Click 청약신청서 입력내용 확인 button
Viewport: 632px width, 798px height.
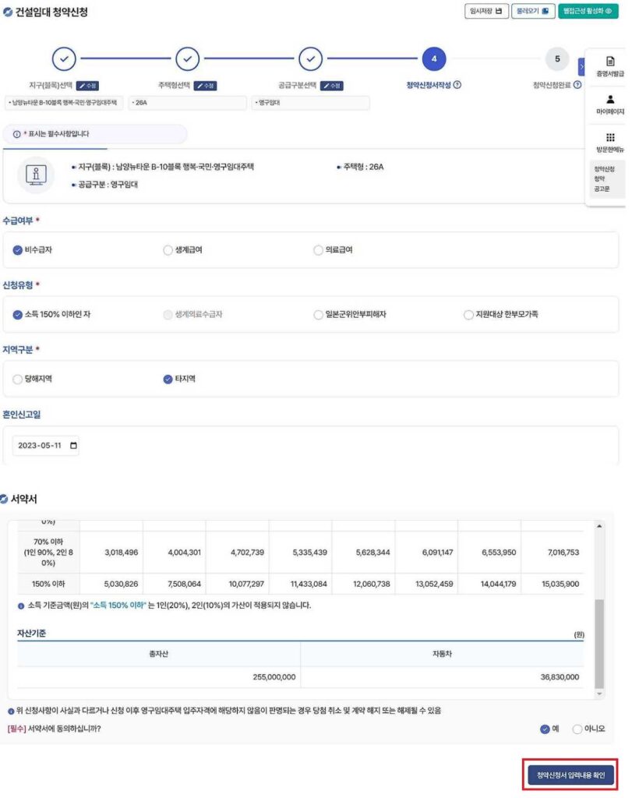coord(570,775)
